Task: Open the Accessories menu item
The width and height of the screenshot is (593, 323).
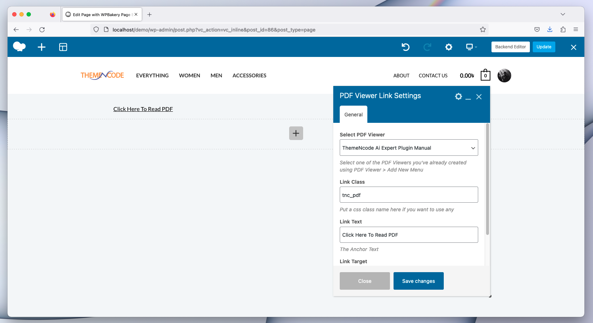Action: tap(249, 76)
